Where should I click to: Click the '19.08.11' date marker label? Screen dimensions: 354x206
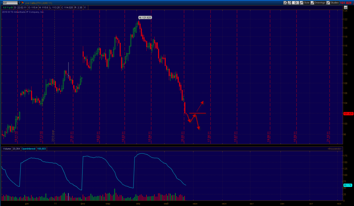click(268, 137)
